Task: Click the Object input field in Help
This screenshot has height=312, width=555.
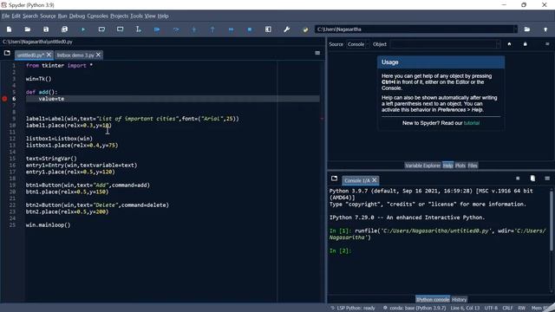Action: (x=445, y=44)
